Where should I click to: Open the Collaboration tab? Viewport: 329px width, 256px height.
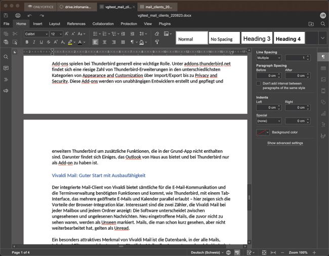(103, 24)
